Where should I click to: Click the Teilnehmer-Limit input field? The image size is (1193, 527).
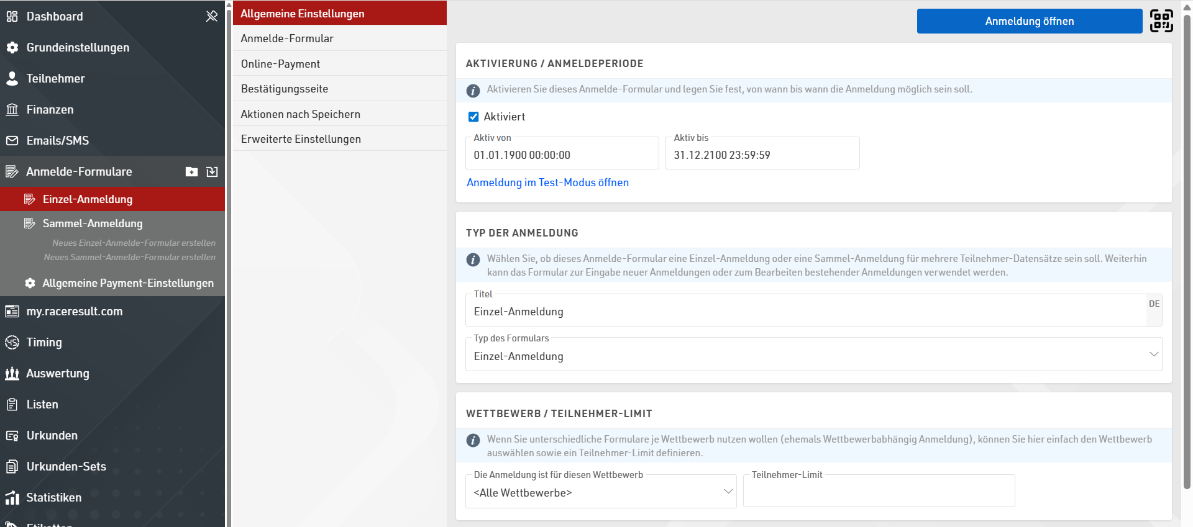[879, 493]
